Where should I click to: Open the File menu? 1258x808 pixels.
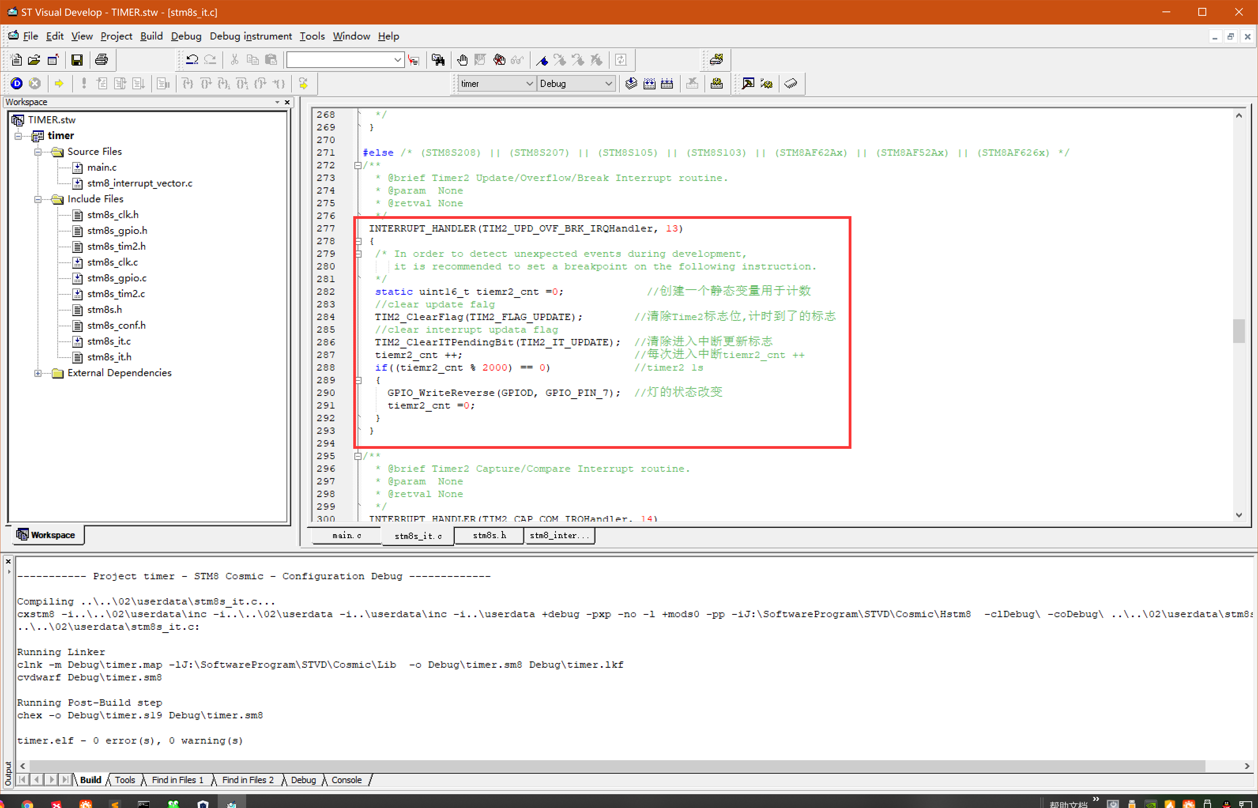(30, 36)
